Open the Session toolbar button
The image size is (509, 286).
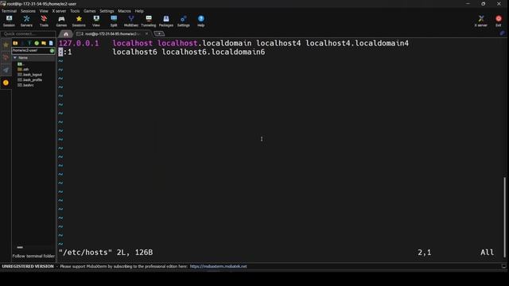coord(9,21)
